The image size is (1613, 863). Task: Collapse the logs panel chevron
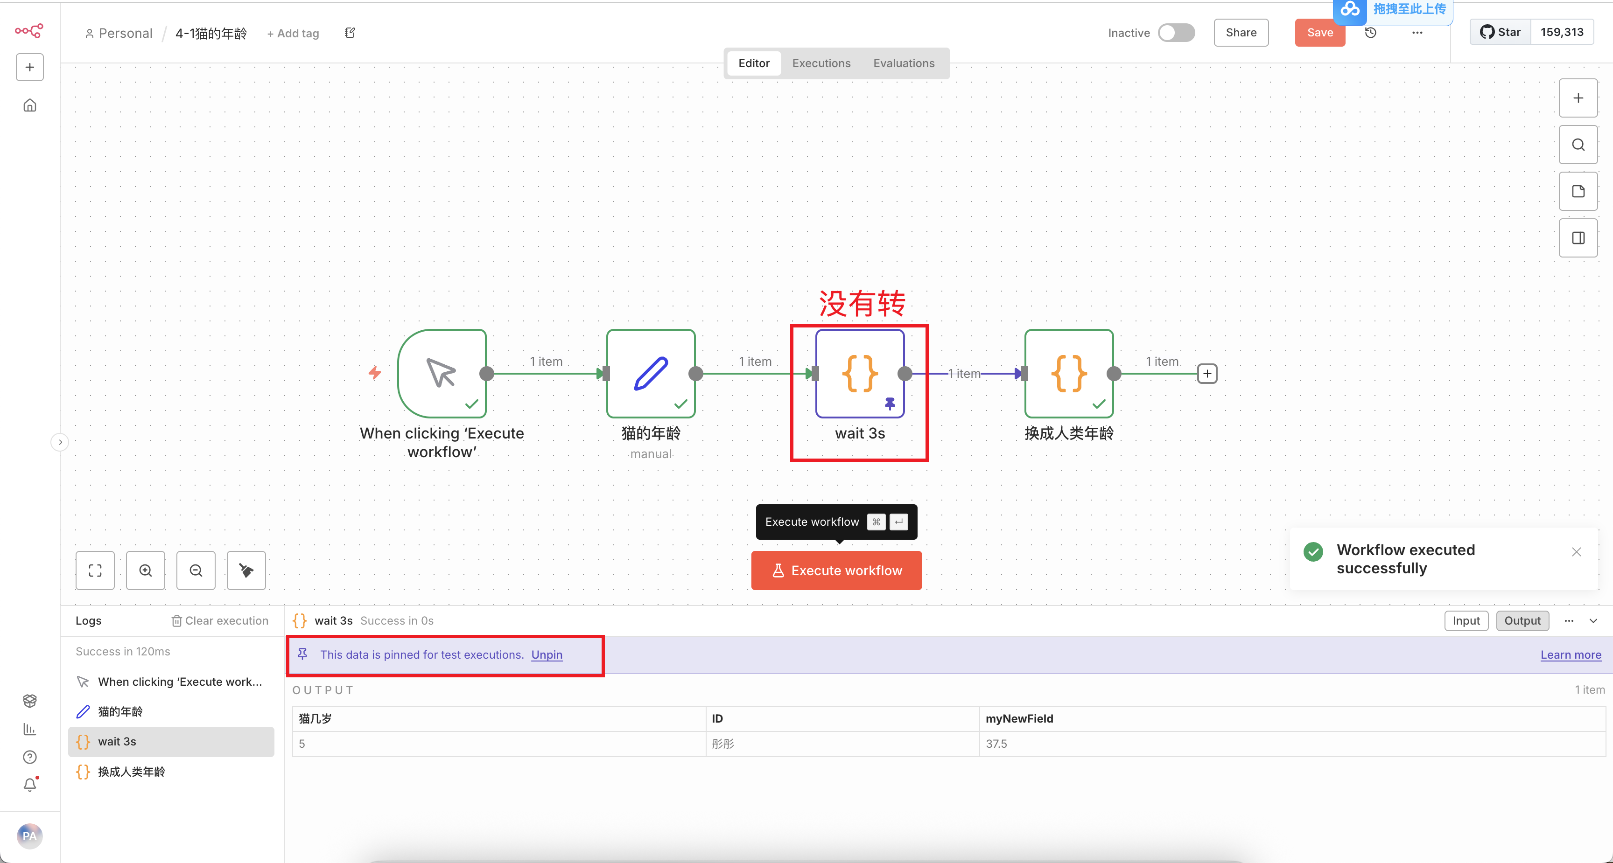[x=1593, y=620]
